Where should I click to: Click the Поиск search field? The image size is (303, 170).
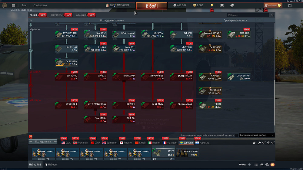pyautogui.click(x=247, y=15)
